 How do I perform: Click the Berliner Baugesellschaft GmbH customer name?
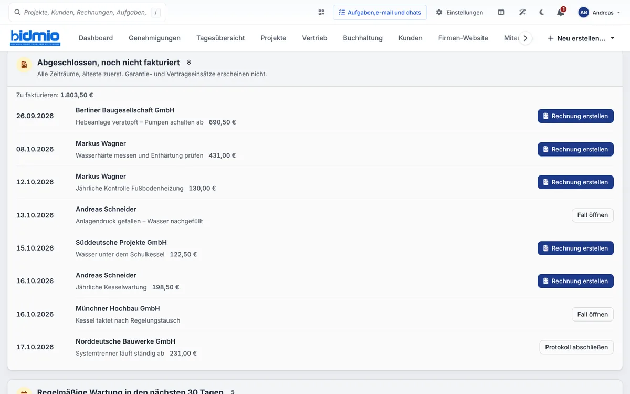click(125, 110)
